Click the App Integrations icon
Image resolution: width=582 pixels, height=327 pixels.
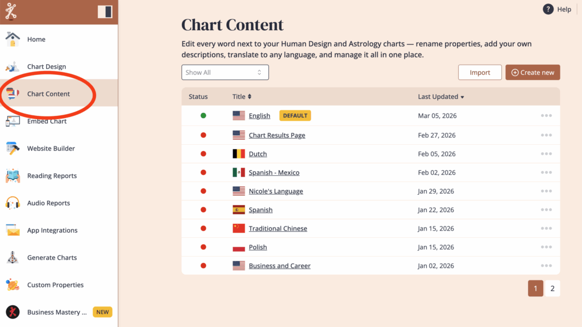(13, 230)
